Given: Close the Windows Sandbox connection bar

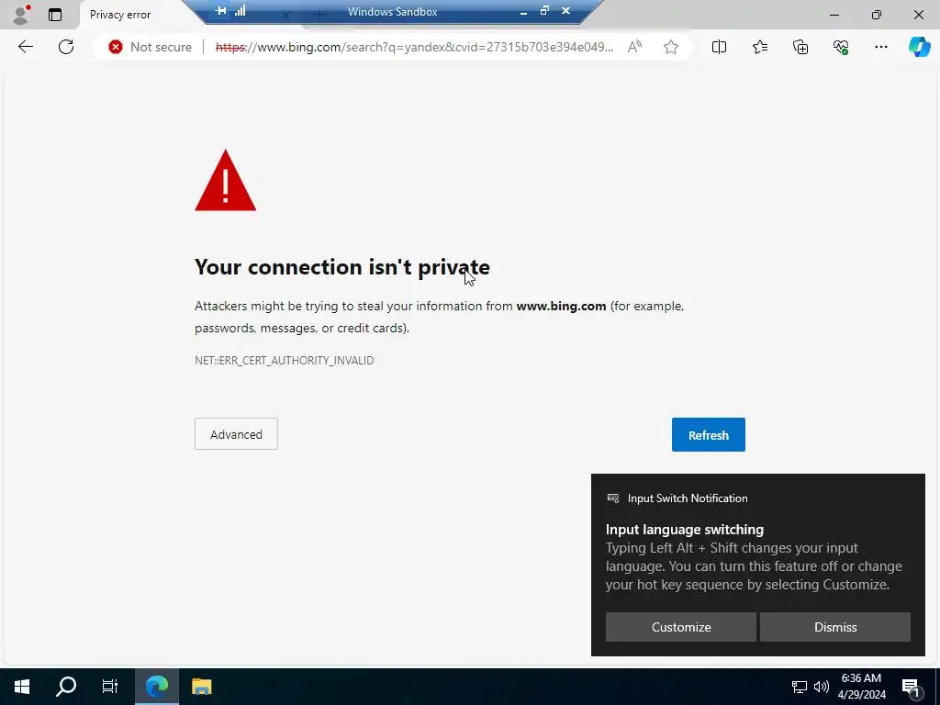Looking at the screenshot, I should coord(565,11).
